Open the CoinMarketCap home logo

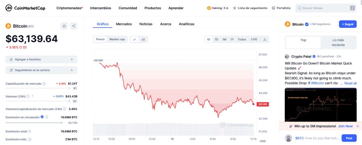pyautogui.click(x=25, y=8)
